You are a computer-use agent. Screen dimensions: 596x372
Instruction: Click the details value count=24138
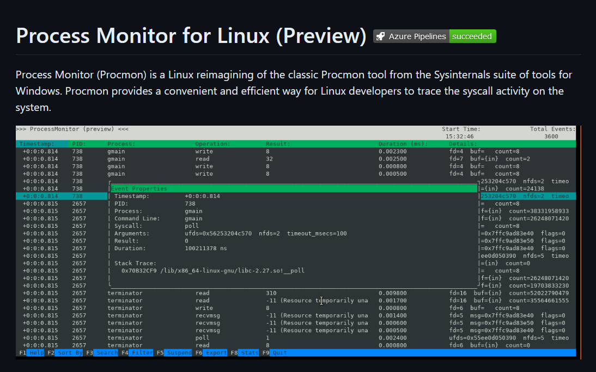coord(525,189)
